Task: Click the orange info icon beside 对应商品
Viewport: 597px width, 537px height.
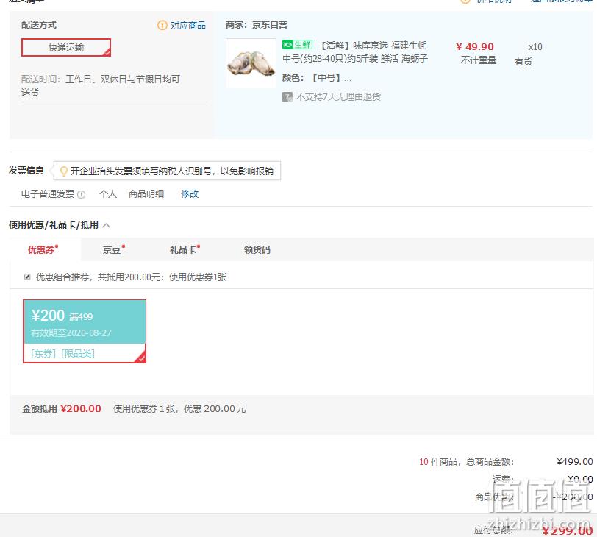Action: pyautogui.click(x=162, y=26)
